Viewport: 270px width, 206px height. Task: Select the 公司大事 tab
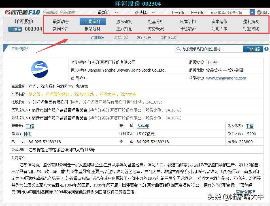point(219,29)
